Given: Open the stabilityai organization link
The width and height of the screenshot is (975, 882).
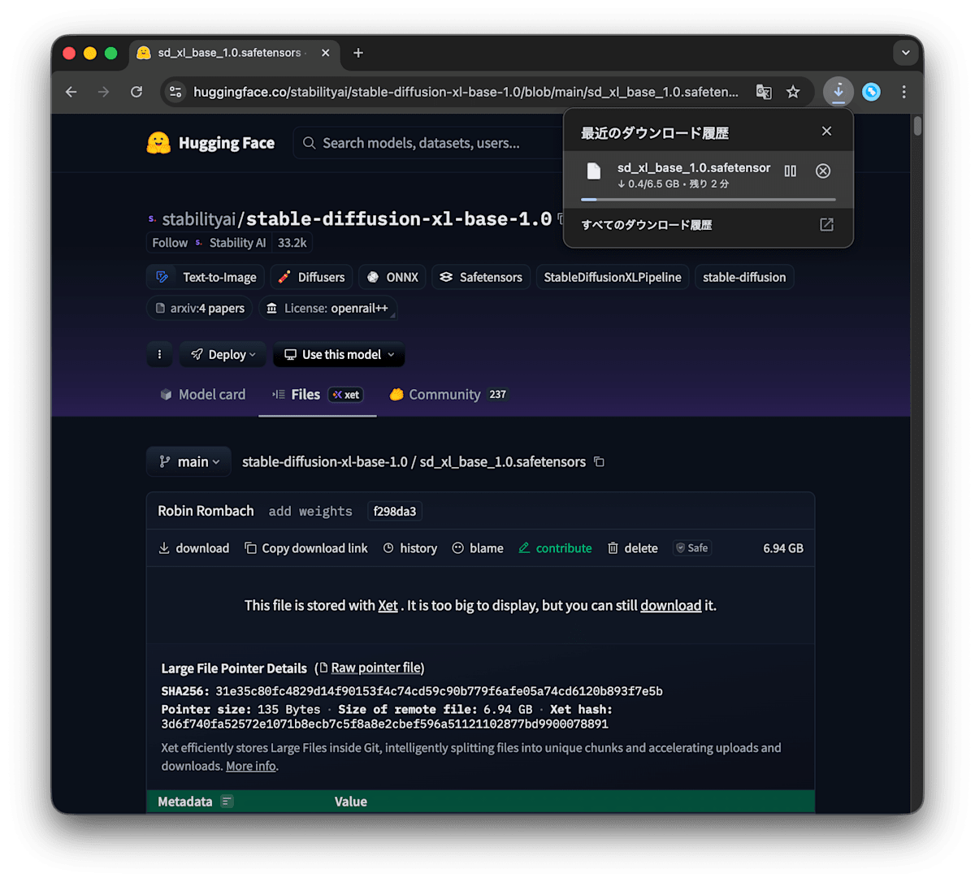Looking at the screenshot, I should pyautogui.click(x=198, y=219).
